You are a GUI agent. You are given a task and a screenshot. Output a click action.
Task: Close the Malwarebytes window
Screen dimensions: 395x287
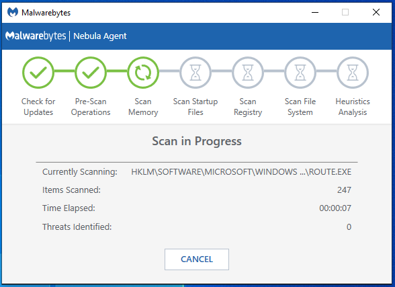pyautogui.click(x=376, y=12)
